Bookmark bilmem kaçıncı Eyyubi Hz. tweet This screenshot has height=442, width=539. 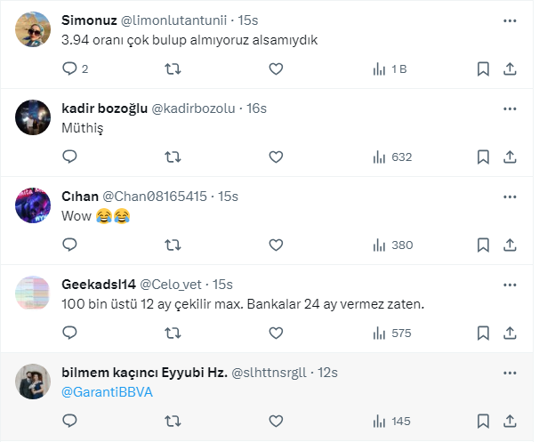(483, 421)
